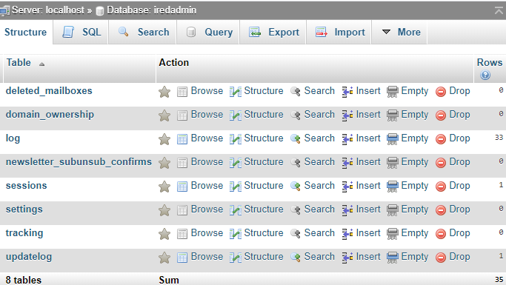The image size is (506, 285).
Task: Open the Import tab
Action: click(339, 32)
